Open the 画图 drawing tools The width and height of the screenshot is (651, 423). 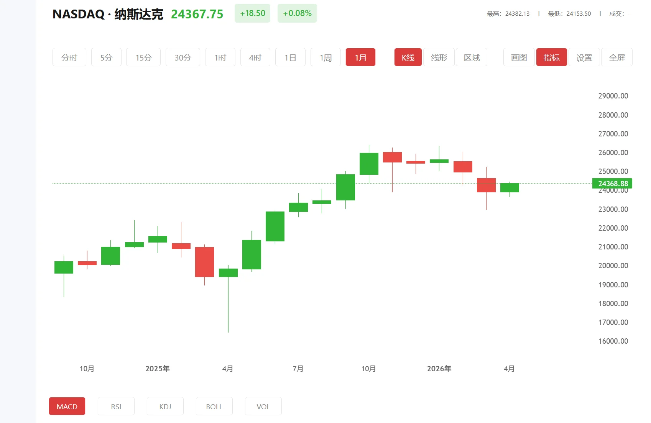519,57
